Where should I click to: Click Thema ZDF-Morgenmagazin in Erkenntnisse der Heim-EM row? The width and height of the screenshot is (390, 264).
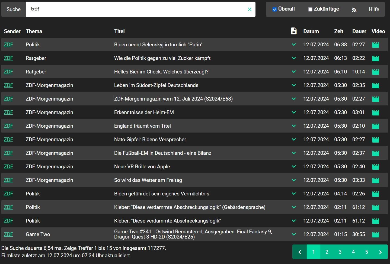[49, 112]
